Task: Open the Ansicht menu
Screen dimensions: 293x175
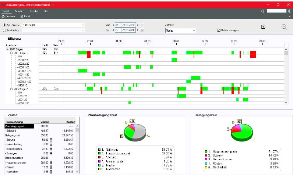Action: pyautogui.click(x=18, y=11)
